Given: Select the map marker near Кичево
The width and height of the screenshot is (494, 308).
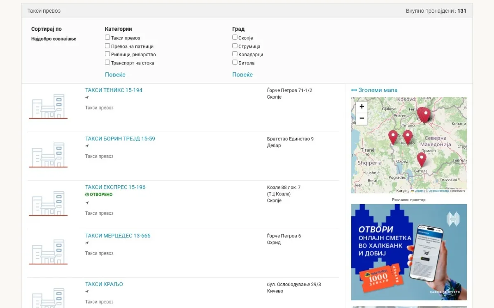Looking at the screenshot, I should coord(408,137).
